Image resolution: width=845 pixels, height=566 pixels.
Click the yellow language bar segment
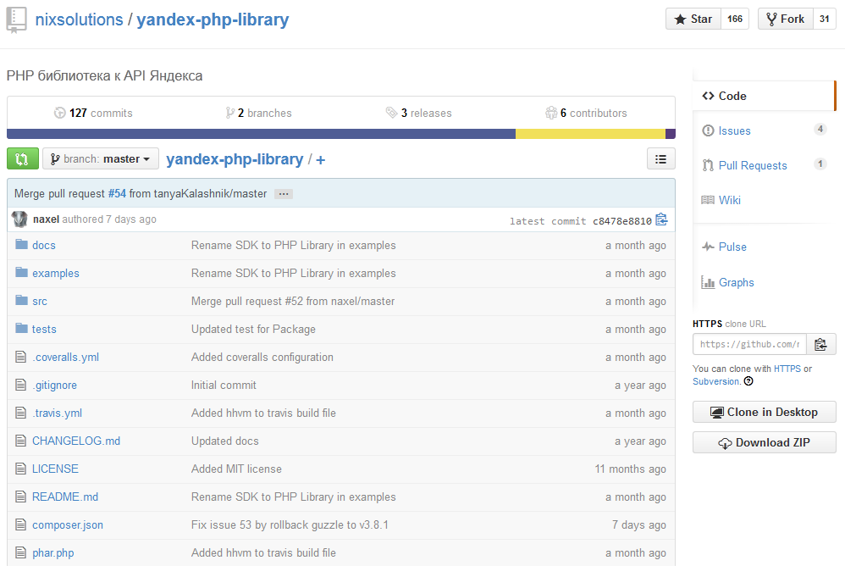point(589,134)
